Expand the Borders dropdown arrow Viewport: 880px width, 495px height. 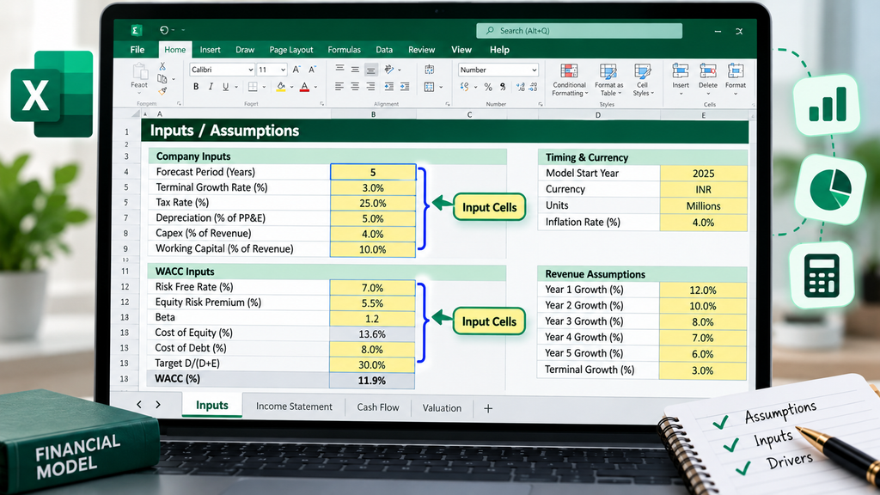pyautogui.click(x=264, y=87)
